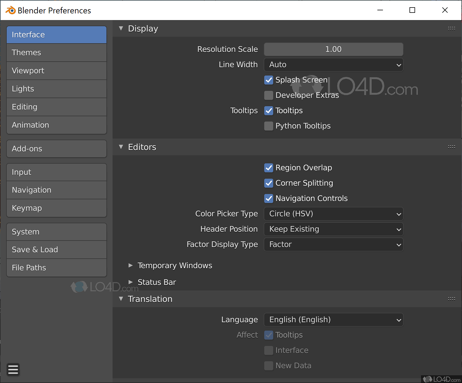Open the File Paths tab
462x383 pixels.
(x=56, y=268)
